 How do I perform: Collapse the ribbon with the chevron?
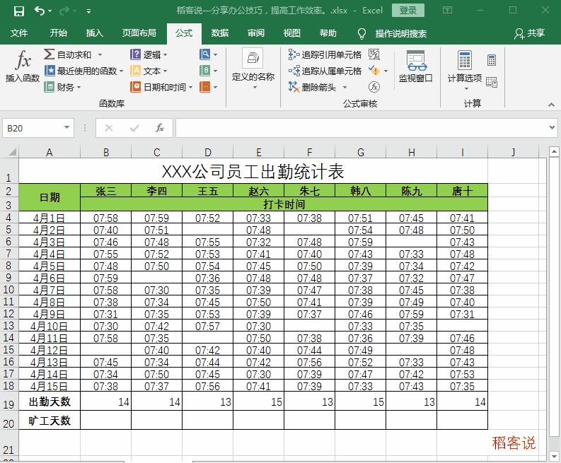pos(551,105)
